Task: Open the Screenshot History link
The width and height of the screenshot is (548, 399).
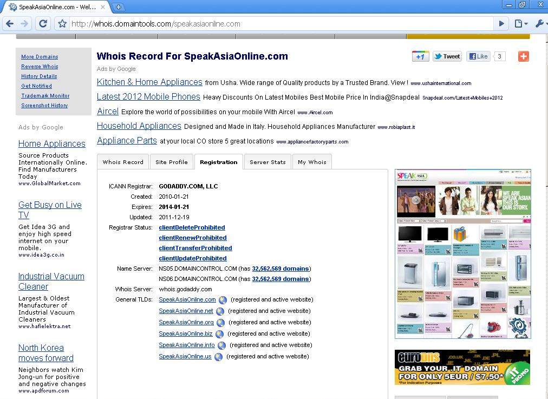Action: tap(44, 106)
